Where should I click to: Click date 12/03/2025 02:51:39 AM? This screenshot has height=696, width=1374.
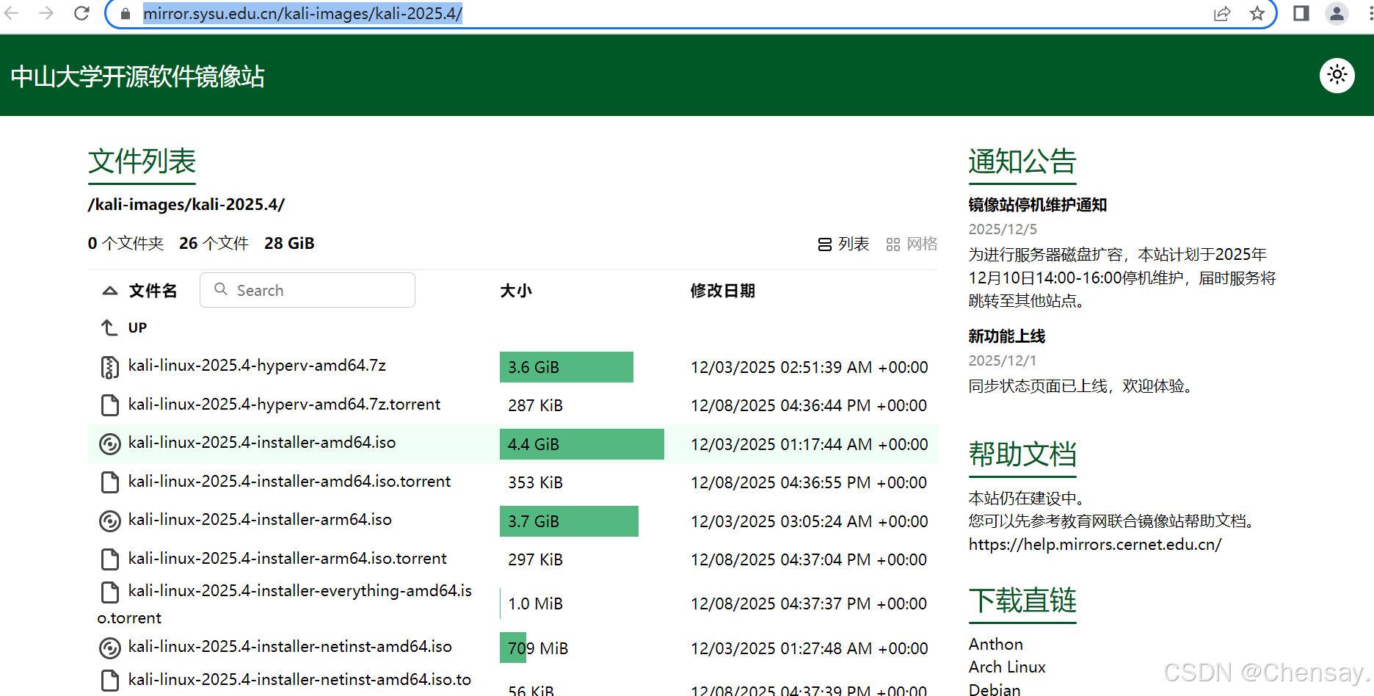[x=810, y=367]
